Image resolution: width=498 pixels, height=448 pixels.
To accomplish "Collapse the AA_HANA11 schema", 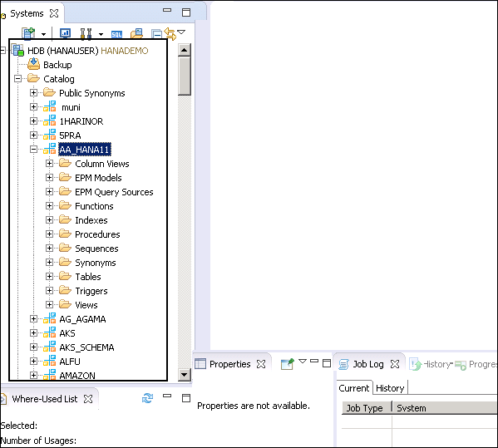I will pyautogui.click(x=33, y=150).
